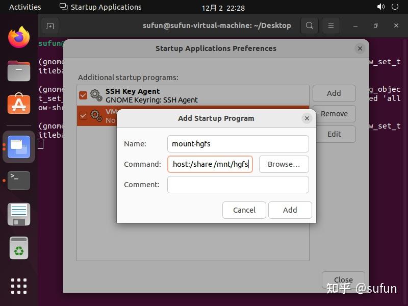Viewport: 408px width, 306px height.
Task: Open the terminal hamburger menu
Action: click(x=330, y=25)
